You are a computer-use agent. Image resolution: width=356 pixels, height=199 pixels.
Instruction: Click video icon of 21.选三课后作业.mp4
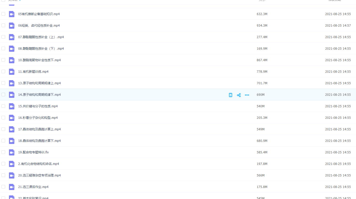pyautogui.click(x=12, y=187)
